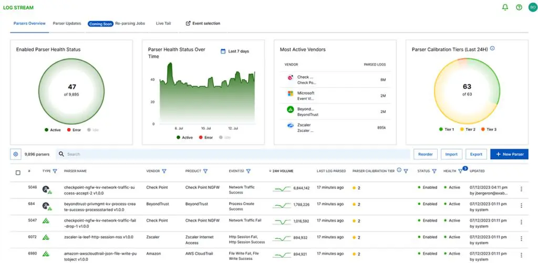Click the New Parser button

[x=509, y=154]
